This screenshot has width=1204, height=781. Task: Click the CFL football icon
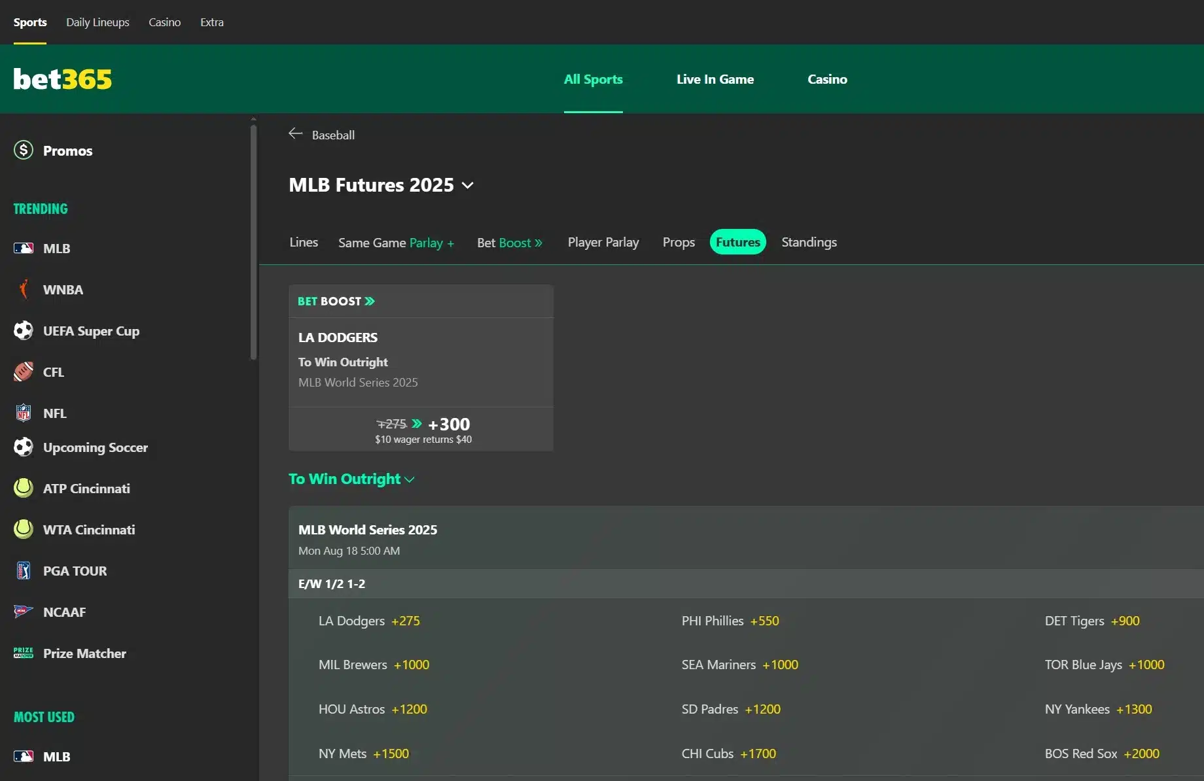pyautogui.click(x=24, y=372)
